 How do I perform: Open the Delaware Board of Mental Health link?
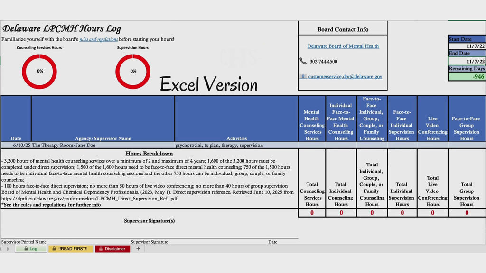pos(343,46)
